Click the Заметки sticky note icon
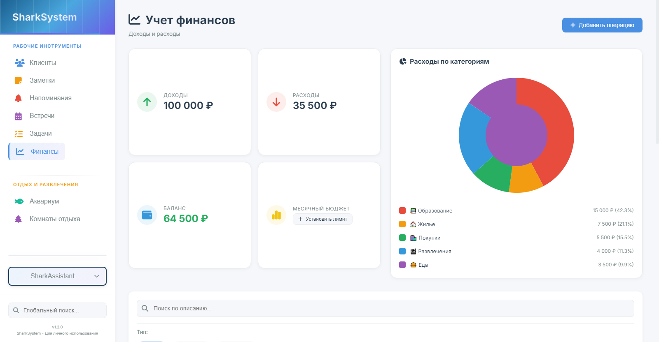 coord(18,81)
